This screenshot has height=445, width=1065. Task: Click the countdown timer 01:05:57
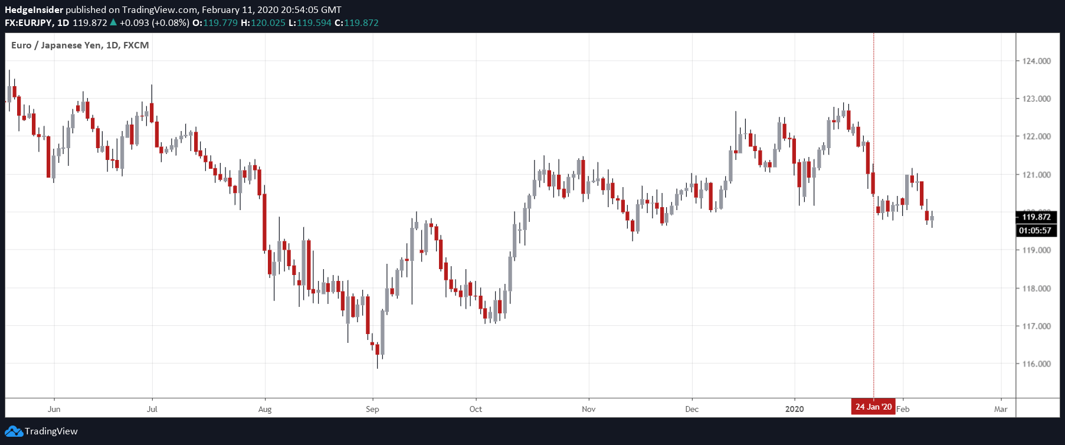[x=1037, y=231]
